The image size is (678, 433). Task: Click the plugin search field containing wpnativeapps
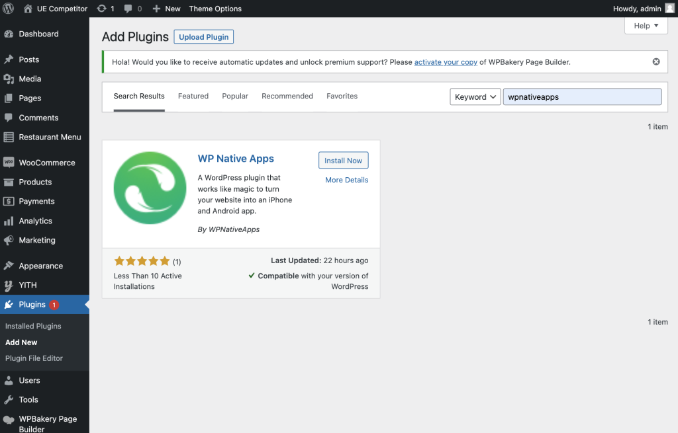pyautogui.click(x=583, y=97)
